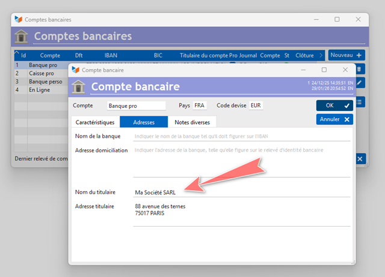Click the app logo in Compte bancaire title bar
The image size is (385, 277).
[x=76, y=70]
